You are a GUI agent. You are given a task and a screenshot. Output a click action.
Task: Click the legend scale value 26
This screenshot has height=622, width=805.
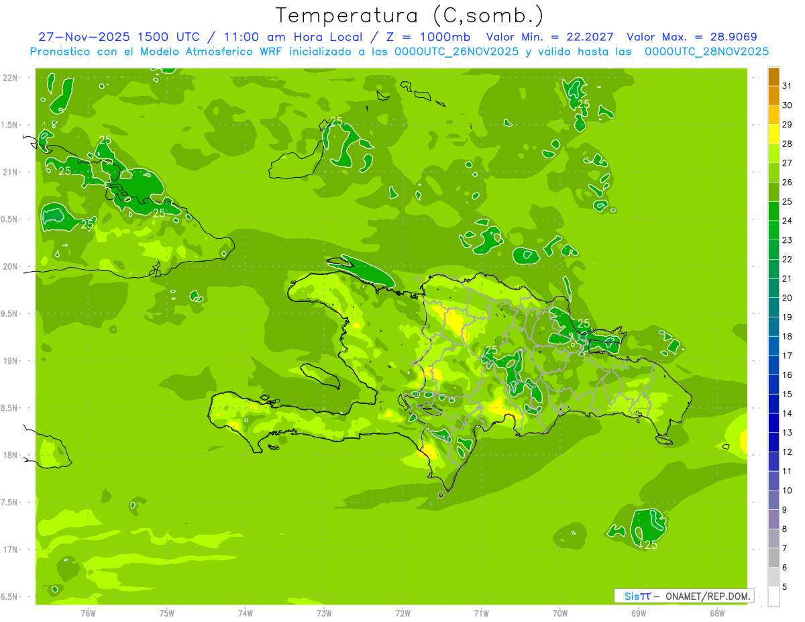pyautogui.click(x=788, y=183)
